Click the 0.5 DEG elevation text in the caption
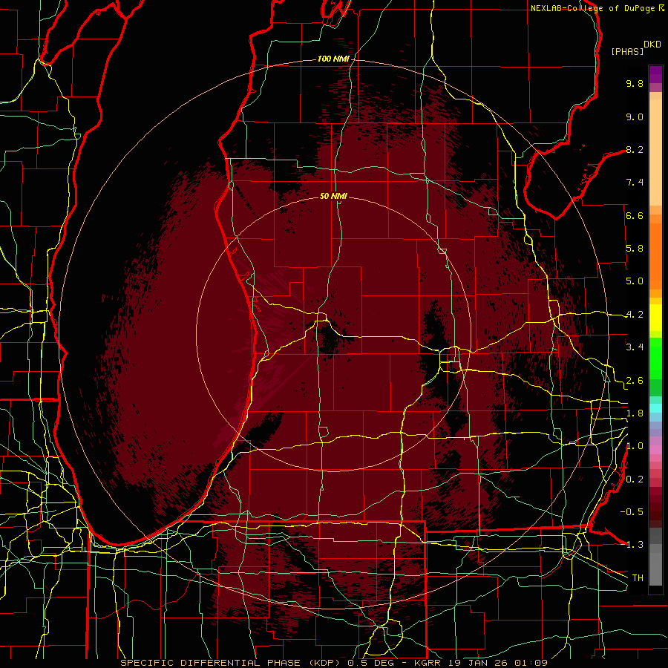 coord(373,663)
